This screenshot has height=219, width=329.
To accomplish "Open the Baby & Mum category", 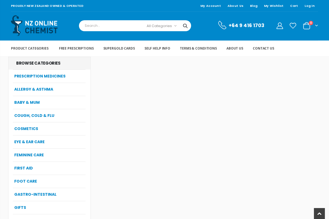I will point(27,102).
